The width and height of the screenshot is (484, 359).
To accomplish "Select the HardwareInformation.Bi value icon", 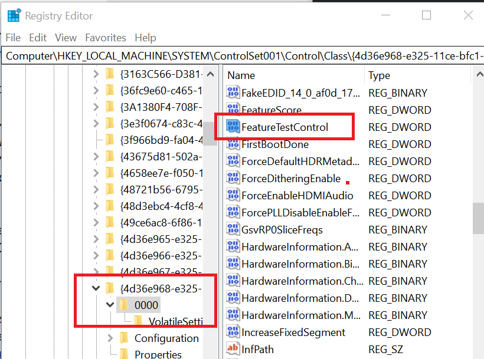I will [233, 264].
